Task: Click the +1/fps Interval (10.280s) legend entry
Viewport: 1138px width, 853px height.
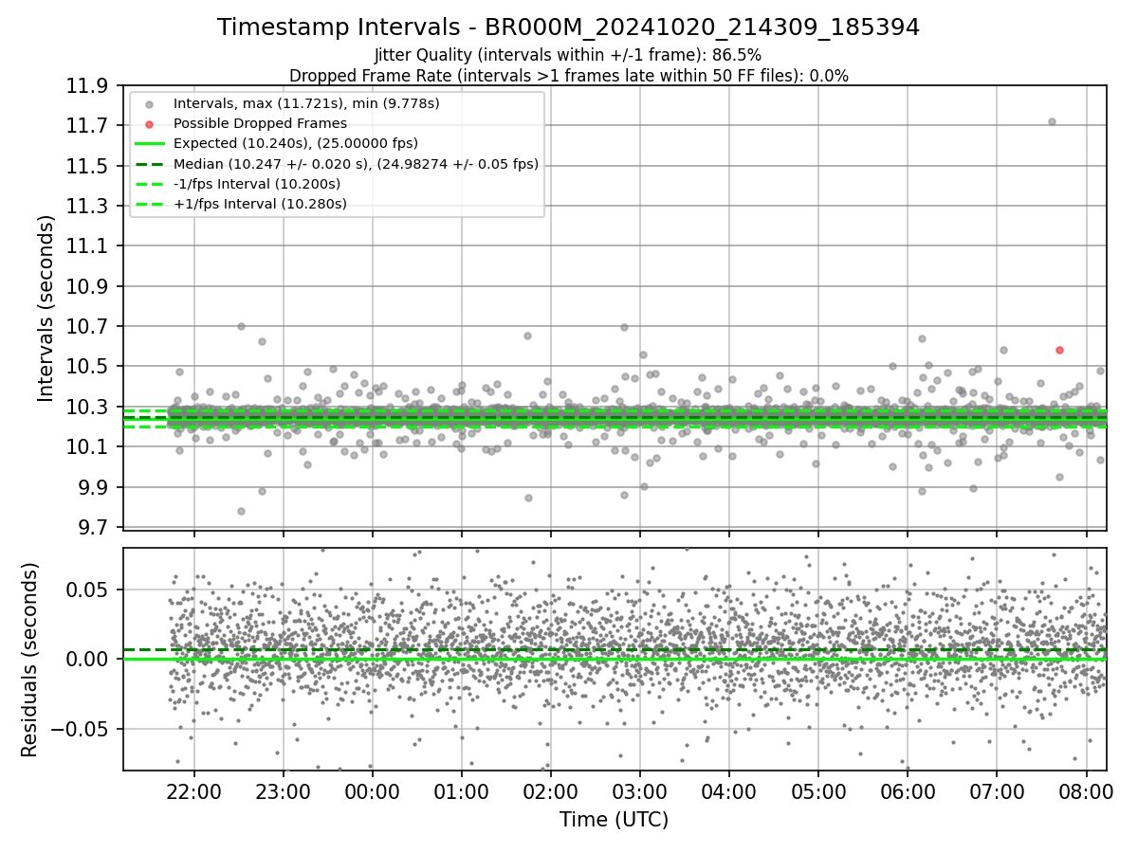Action: pos(260,204)
